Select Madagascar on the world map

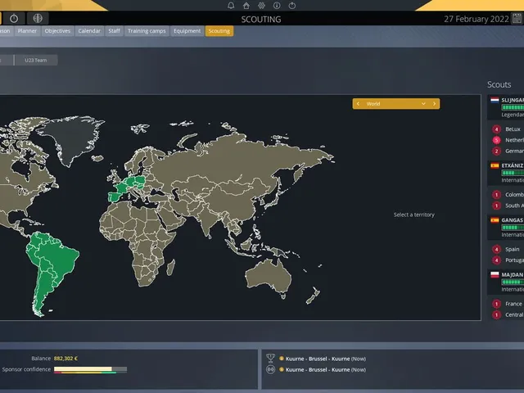click(171, 268)
